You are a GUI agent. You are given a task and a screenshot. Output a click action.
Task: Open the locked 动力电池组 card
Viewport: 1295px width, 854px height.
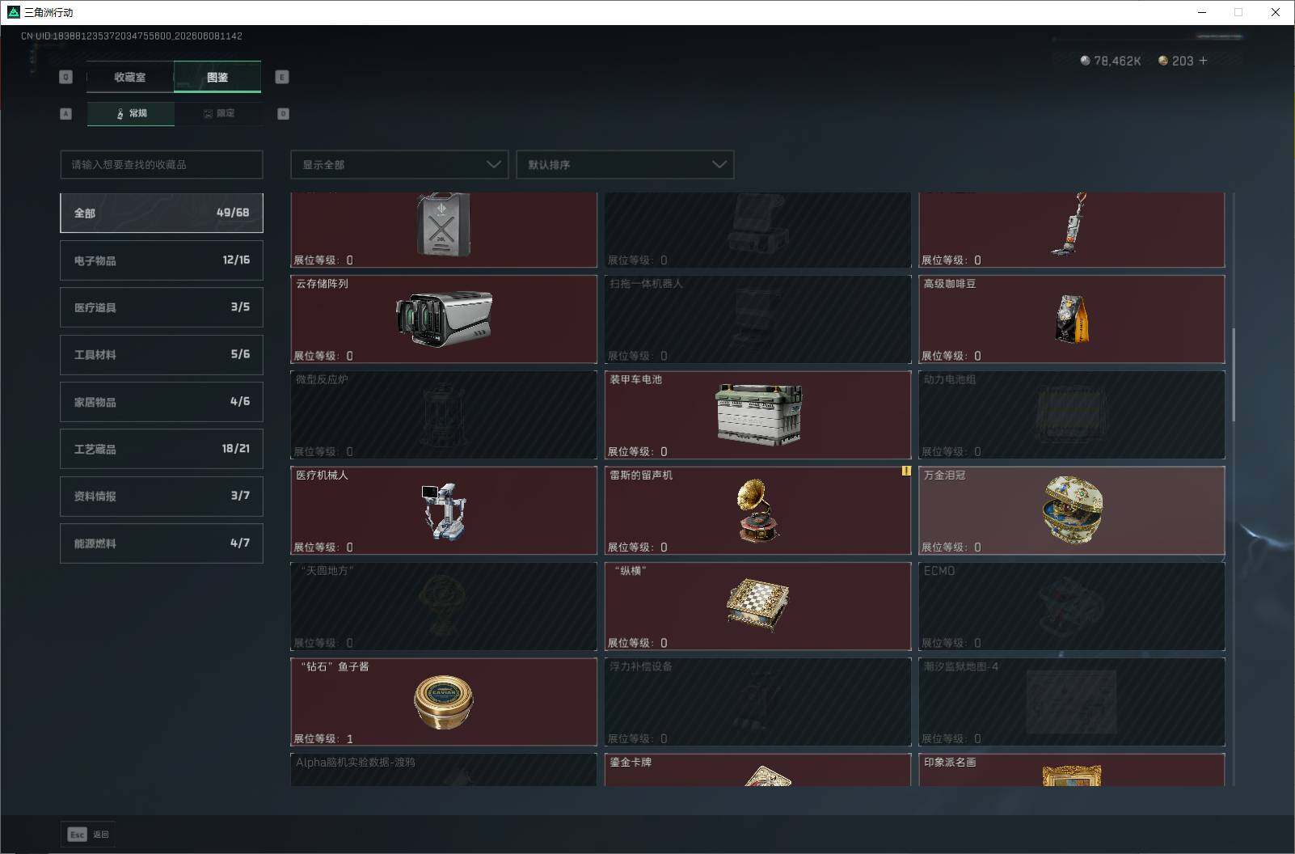coord(1072,415)
